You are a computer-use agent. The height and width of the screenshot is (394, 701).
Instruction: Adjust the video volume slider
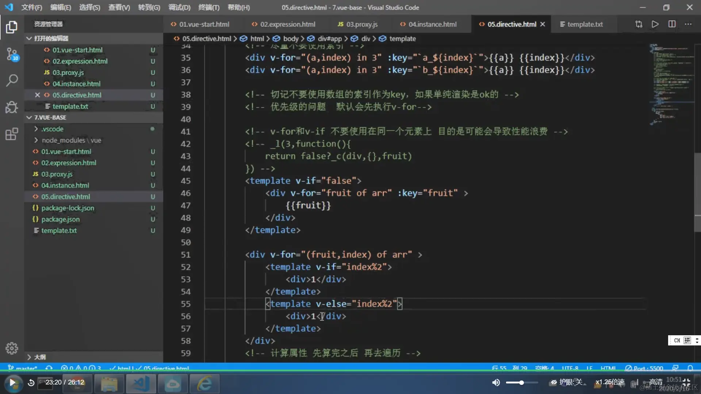[521, 382]
